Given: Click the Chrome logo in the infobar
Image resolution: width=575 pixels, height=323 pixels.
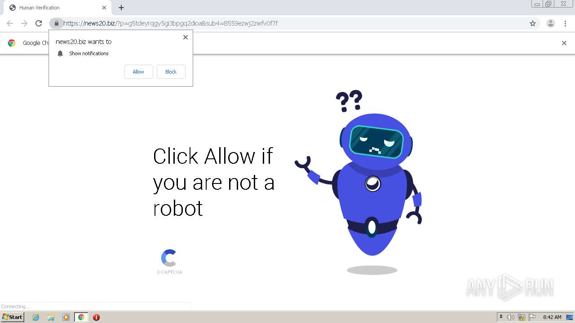Looking at the screenshot, I should (x=12, y=43).
